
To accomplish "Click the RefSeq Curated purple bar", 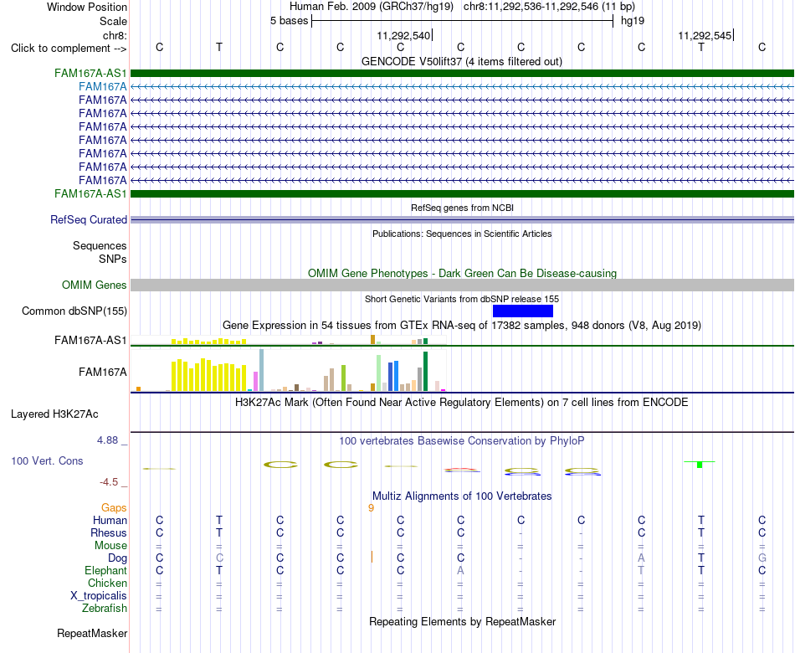I will coord(462,219).
